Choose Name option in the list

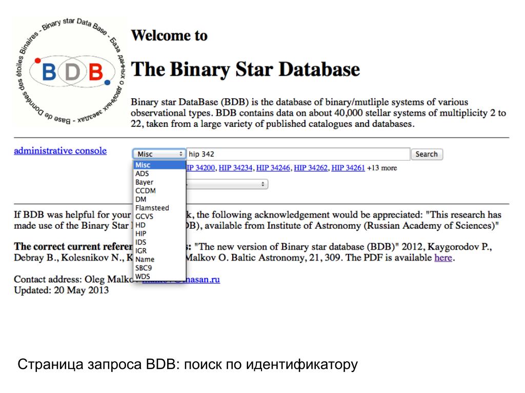(x=159, y=259)
